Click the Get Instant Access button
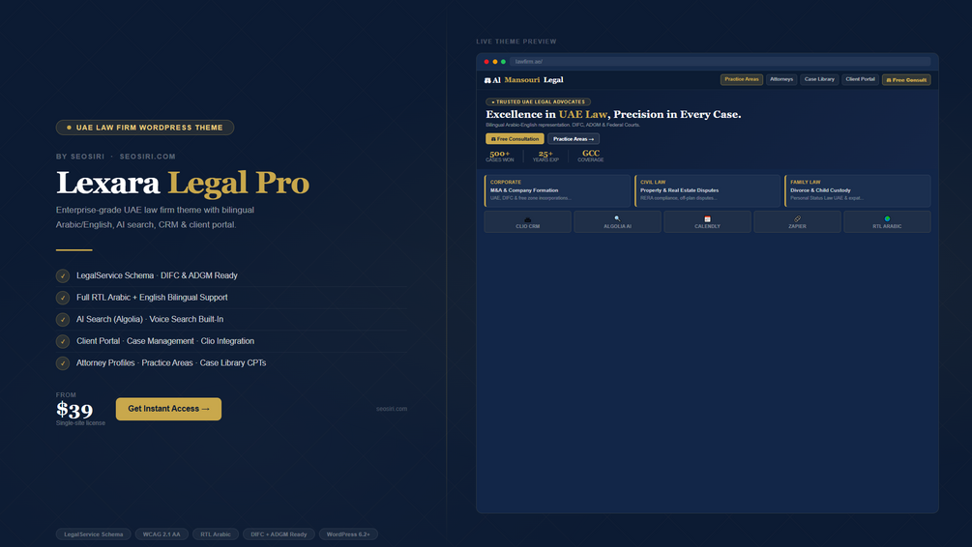Viewport: 972px width, 547px height. click(x=168, y=409)
